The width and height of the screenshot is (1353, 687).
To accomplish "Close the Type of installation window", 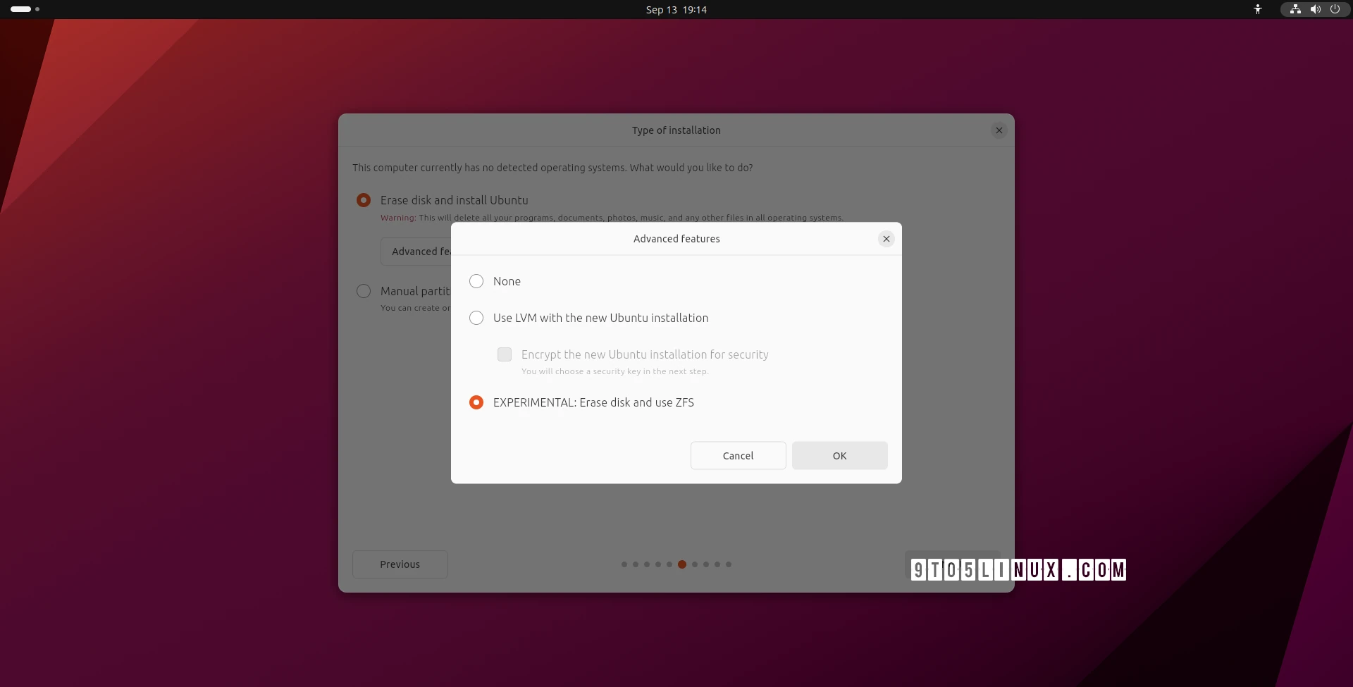I will pyautogui.click(x=999, y=130).
